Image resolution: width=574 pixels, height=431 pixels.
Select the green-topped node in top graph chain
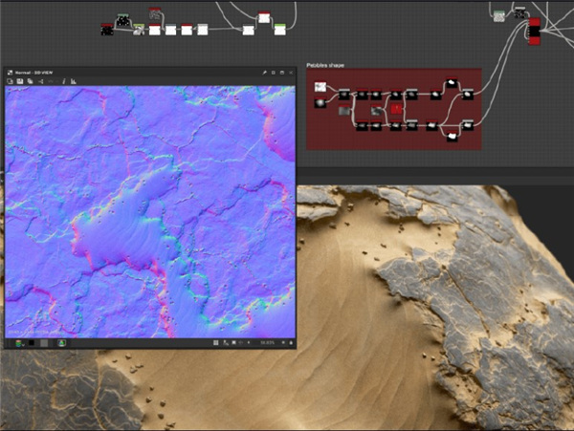click(x=279, y=28)
